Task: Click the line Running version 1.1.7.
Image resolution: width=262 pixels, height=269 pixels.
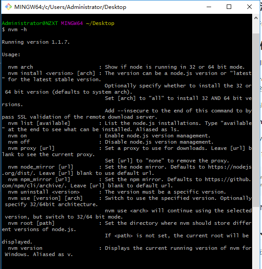Action: (x=36, y=42)
